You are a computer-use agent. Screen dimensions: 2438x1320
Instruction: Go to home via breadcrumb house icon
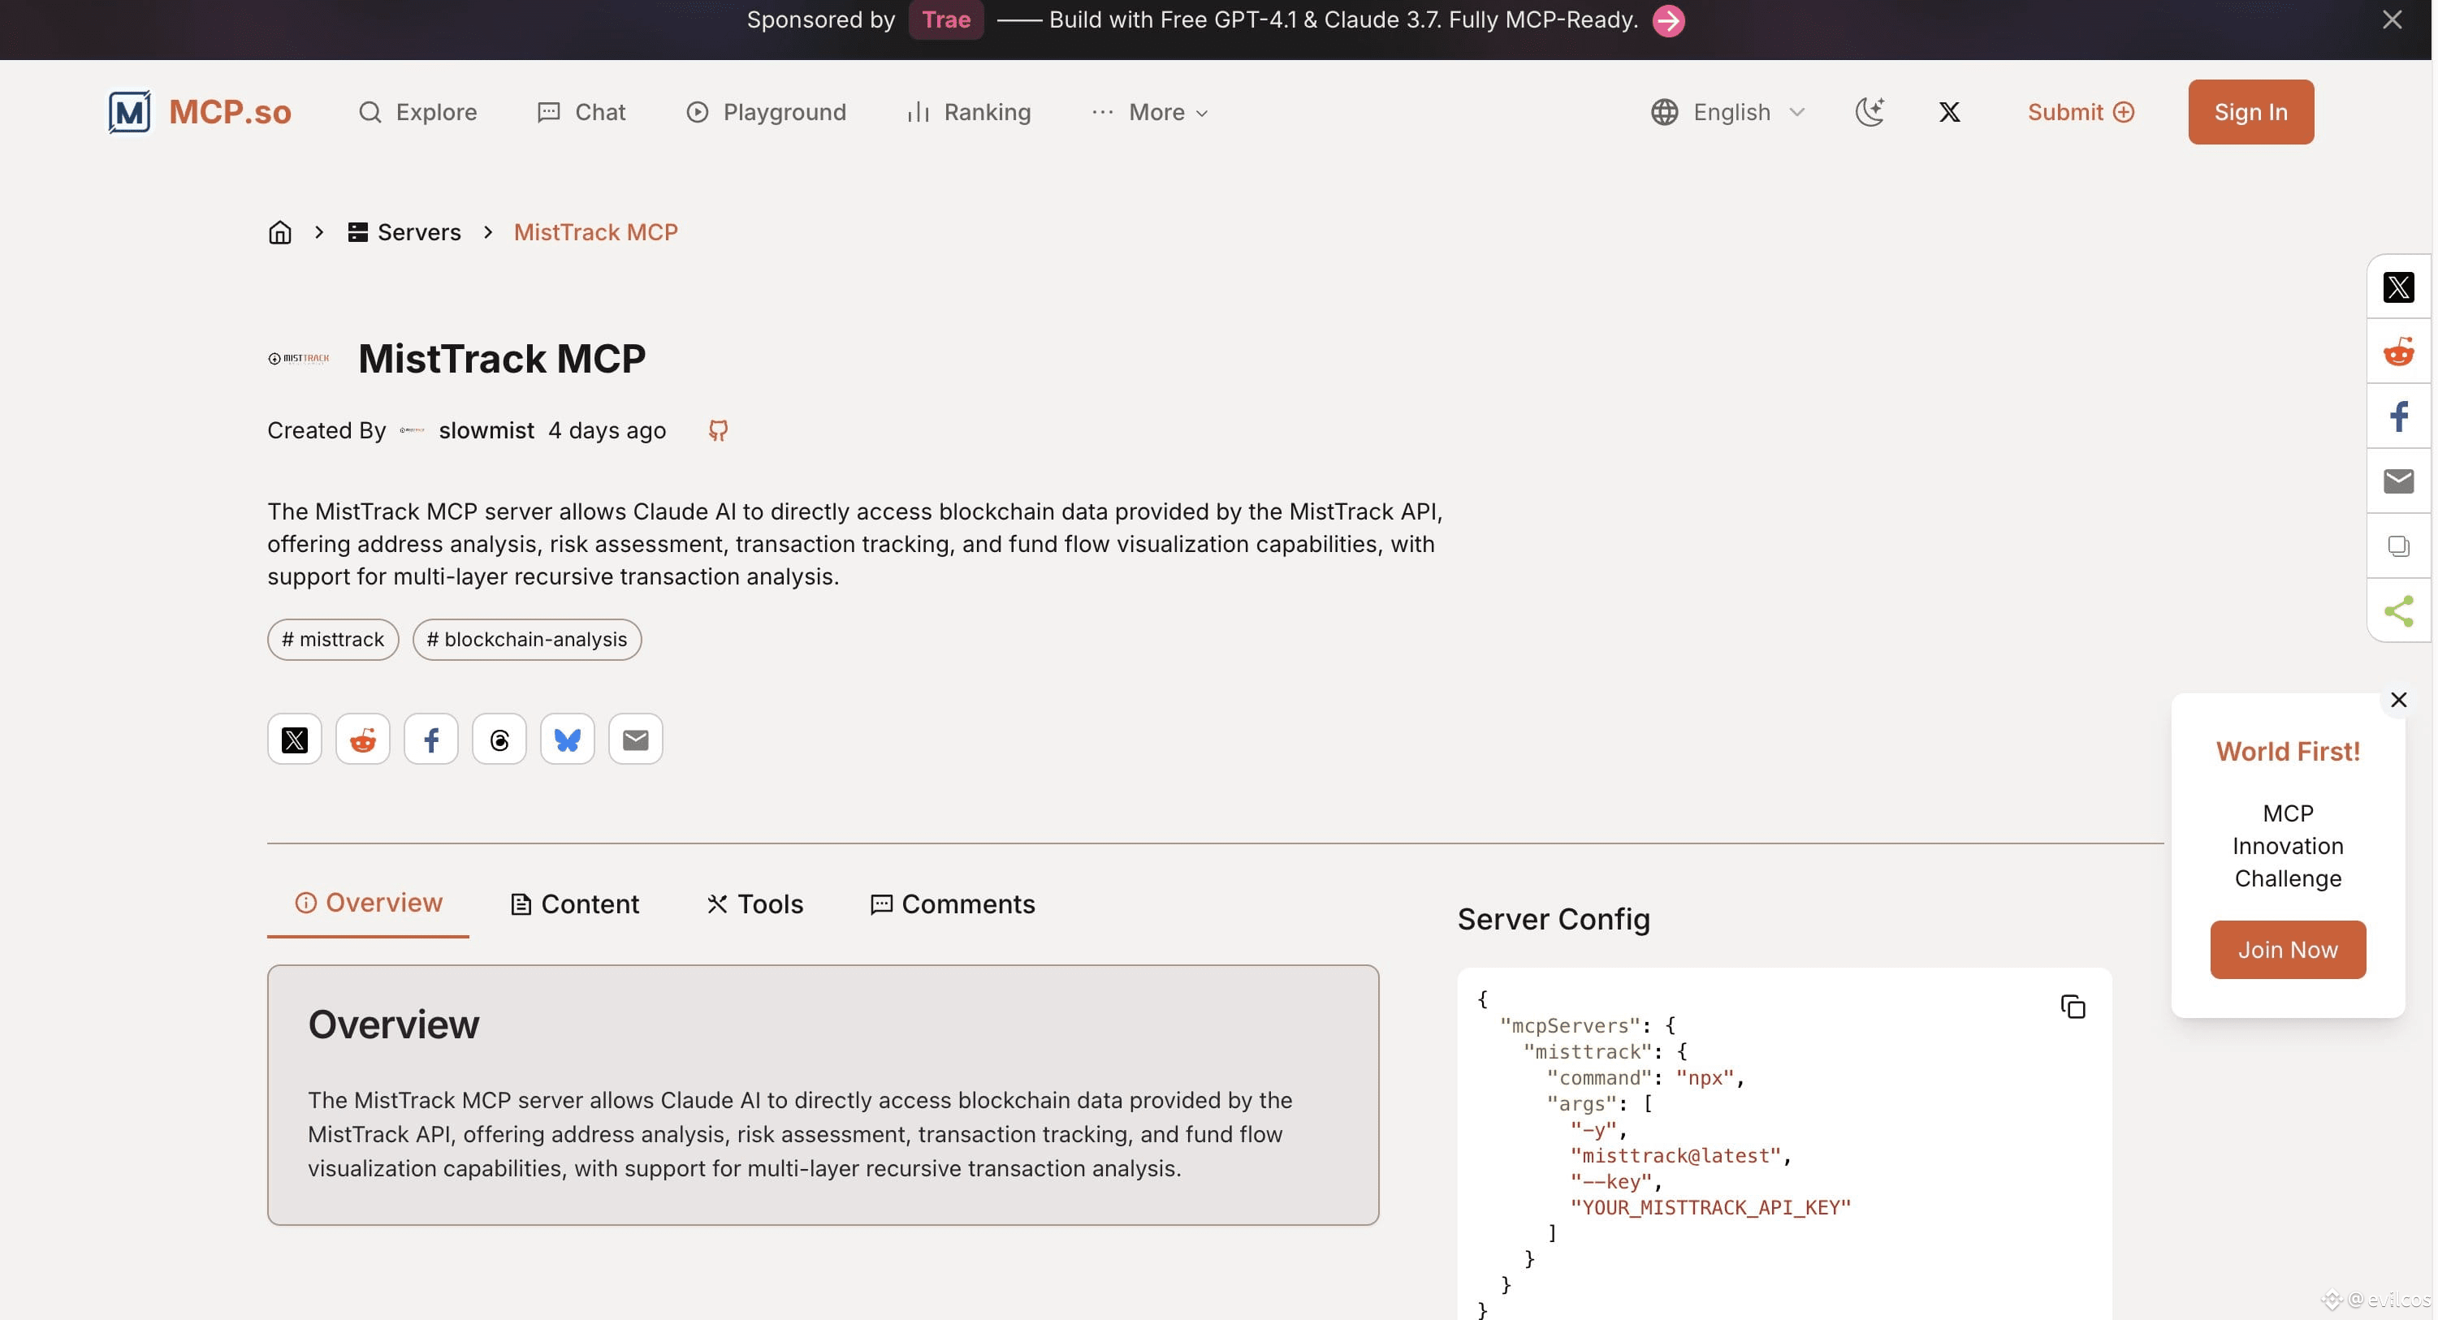point(280,232)
